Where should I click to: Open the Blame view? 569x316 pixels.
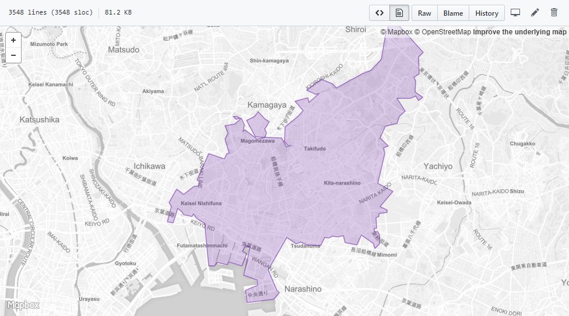pyautogui.click(x=453, y=13)
